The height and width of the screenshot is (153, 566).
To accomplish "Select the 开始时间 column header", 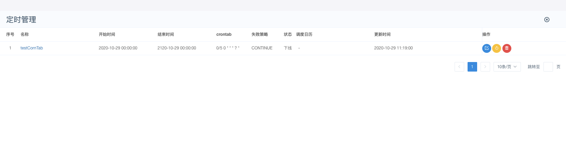I will [x=107, y=34].
